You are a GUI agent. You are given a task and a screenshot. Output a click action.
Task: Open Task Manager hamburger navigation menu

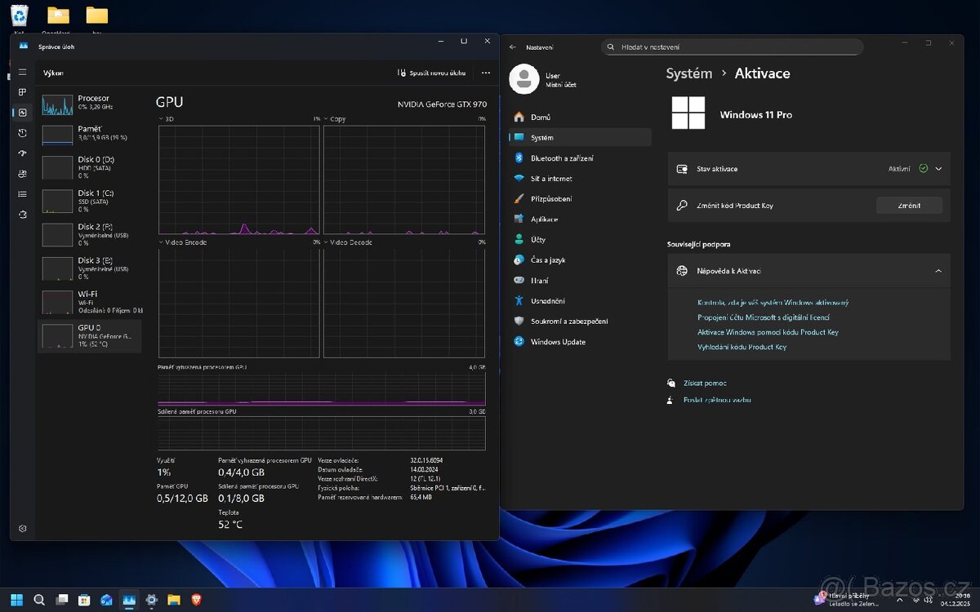(23, 72)
